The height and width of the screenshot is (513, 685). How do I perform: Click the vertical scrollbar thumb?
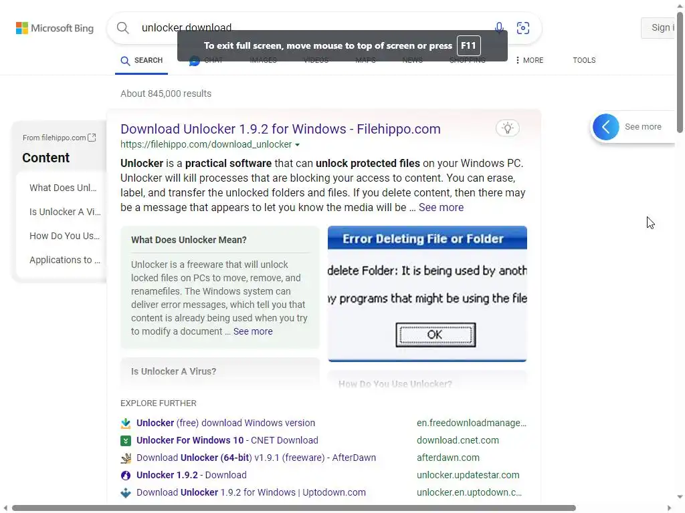(680, 72)
